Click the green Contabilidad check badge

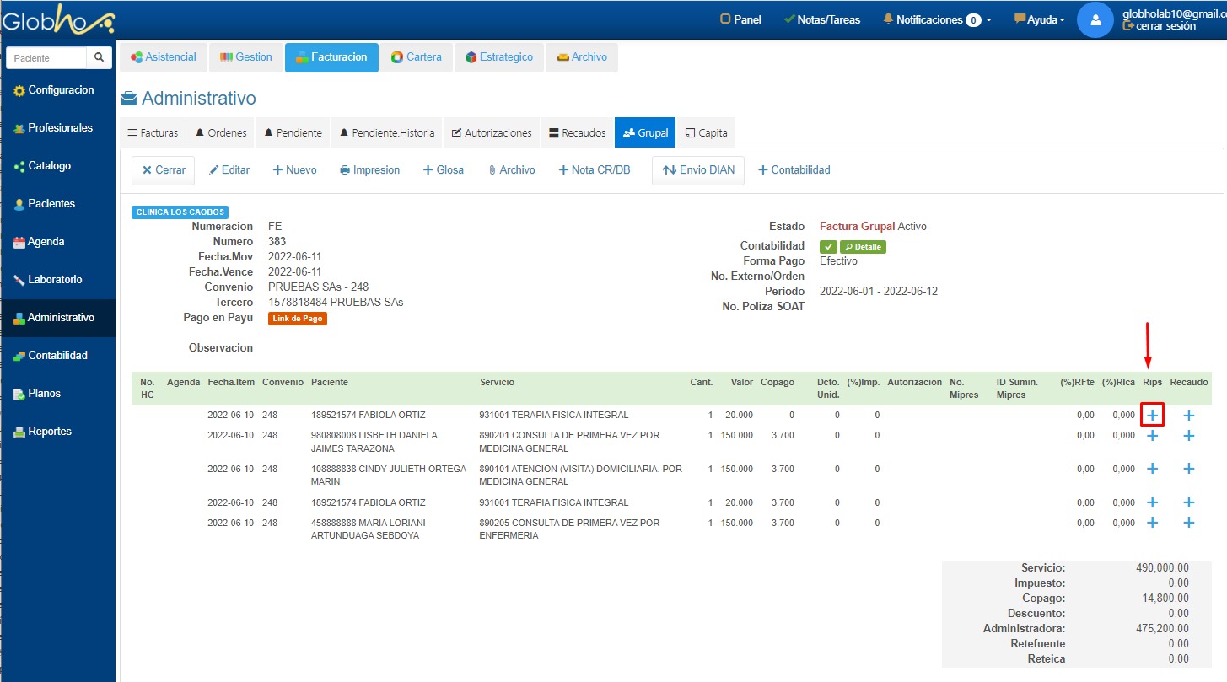[x=828, y=247]
